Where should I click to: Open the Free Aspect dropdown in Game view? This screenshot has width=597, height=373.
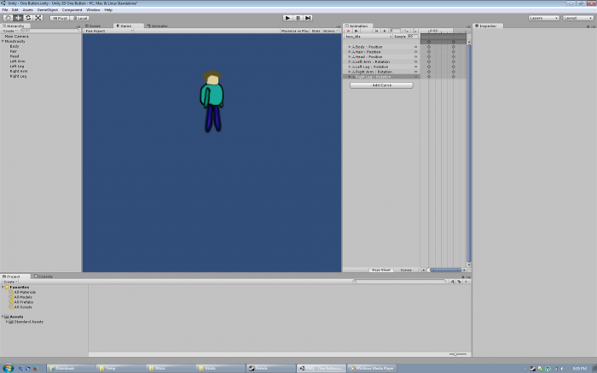coord(108,31)
